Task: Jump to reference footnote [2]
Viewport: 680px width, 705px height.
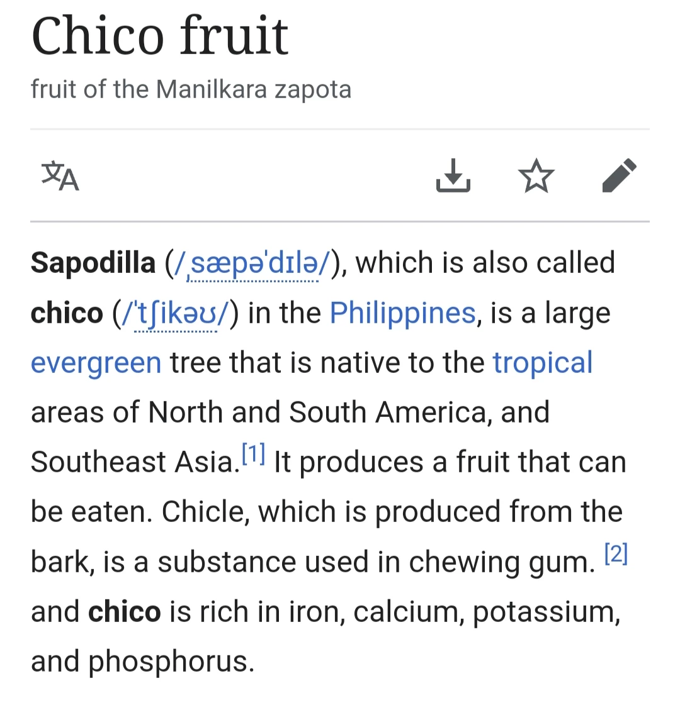Action: [616, 553]
